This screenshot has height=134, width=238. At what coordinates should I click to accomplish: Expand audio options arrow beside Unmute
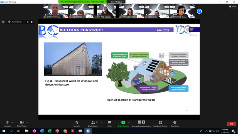12,122
